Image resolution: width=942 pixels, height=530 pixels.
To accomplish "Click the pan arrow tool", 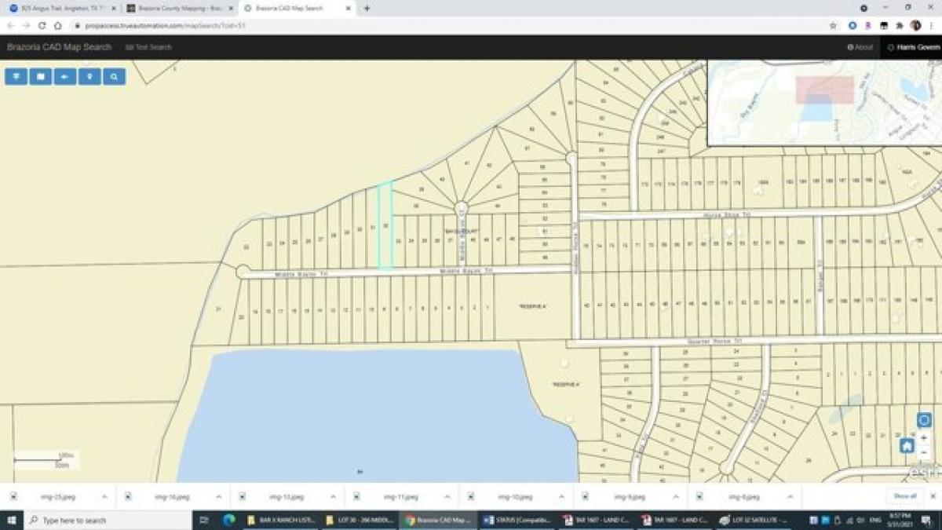I will (x=64, y=77).
